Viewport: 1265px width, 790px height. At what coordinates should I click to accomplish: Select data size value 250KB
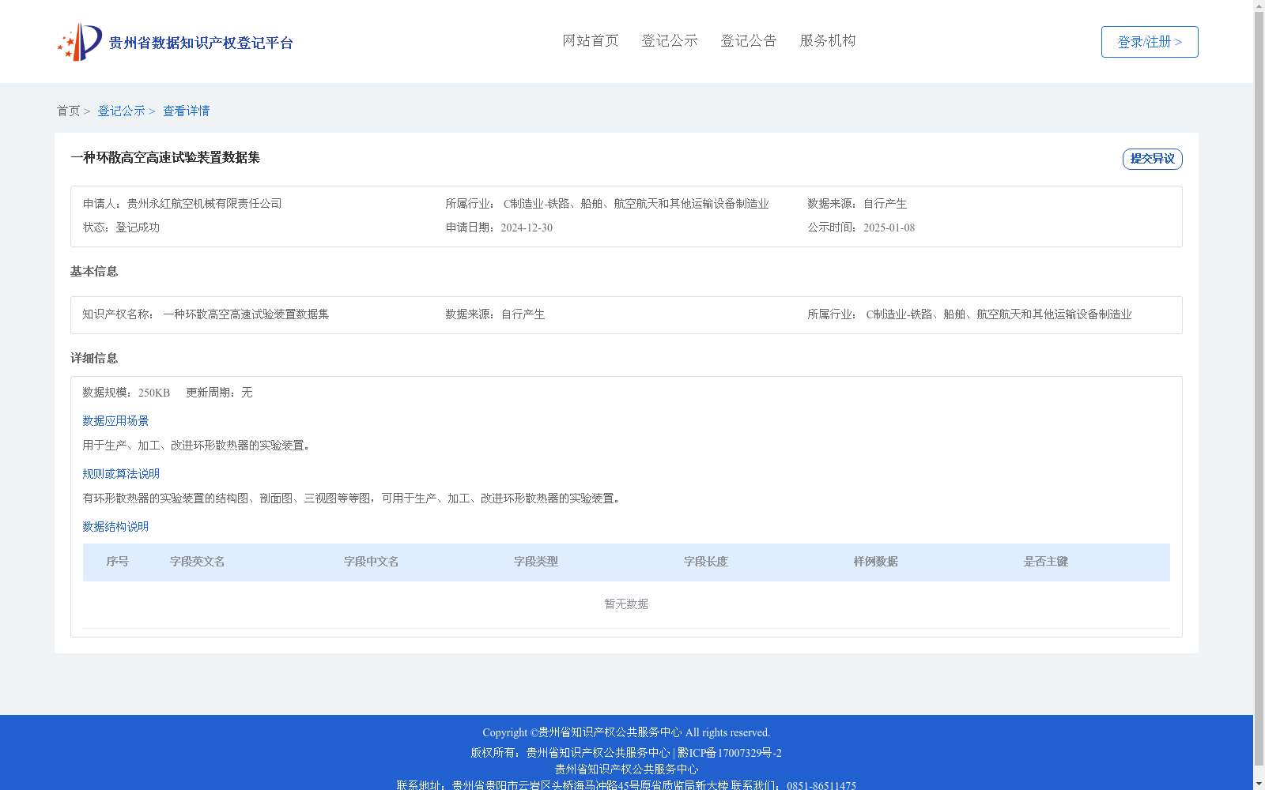click(x=154, y=393)
